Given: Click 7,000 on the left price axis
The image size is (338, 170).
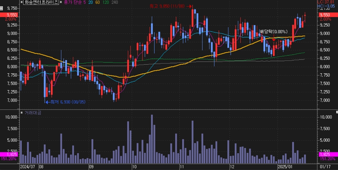Looking at the screenshot, I should coord(12,100).
